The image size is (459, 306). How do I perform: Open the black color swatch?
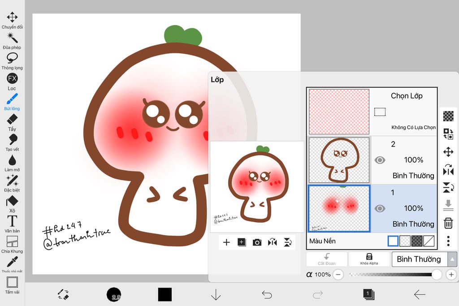(165, 295)
